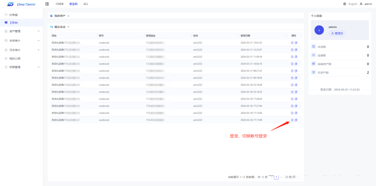The height and width of the screenshot is (186, 376).
Task: Click pagination page number 1
Action: pos(276,177)
